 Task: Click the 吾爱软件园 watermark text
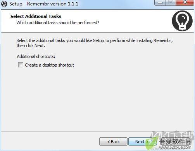[x=175, y=142]
